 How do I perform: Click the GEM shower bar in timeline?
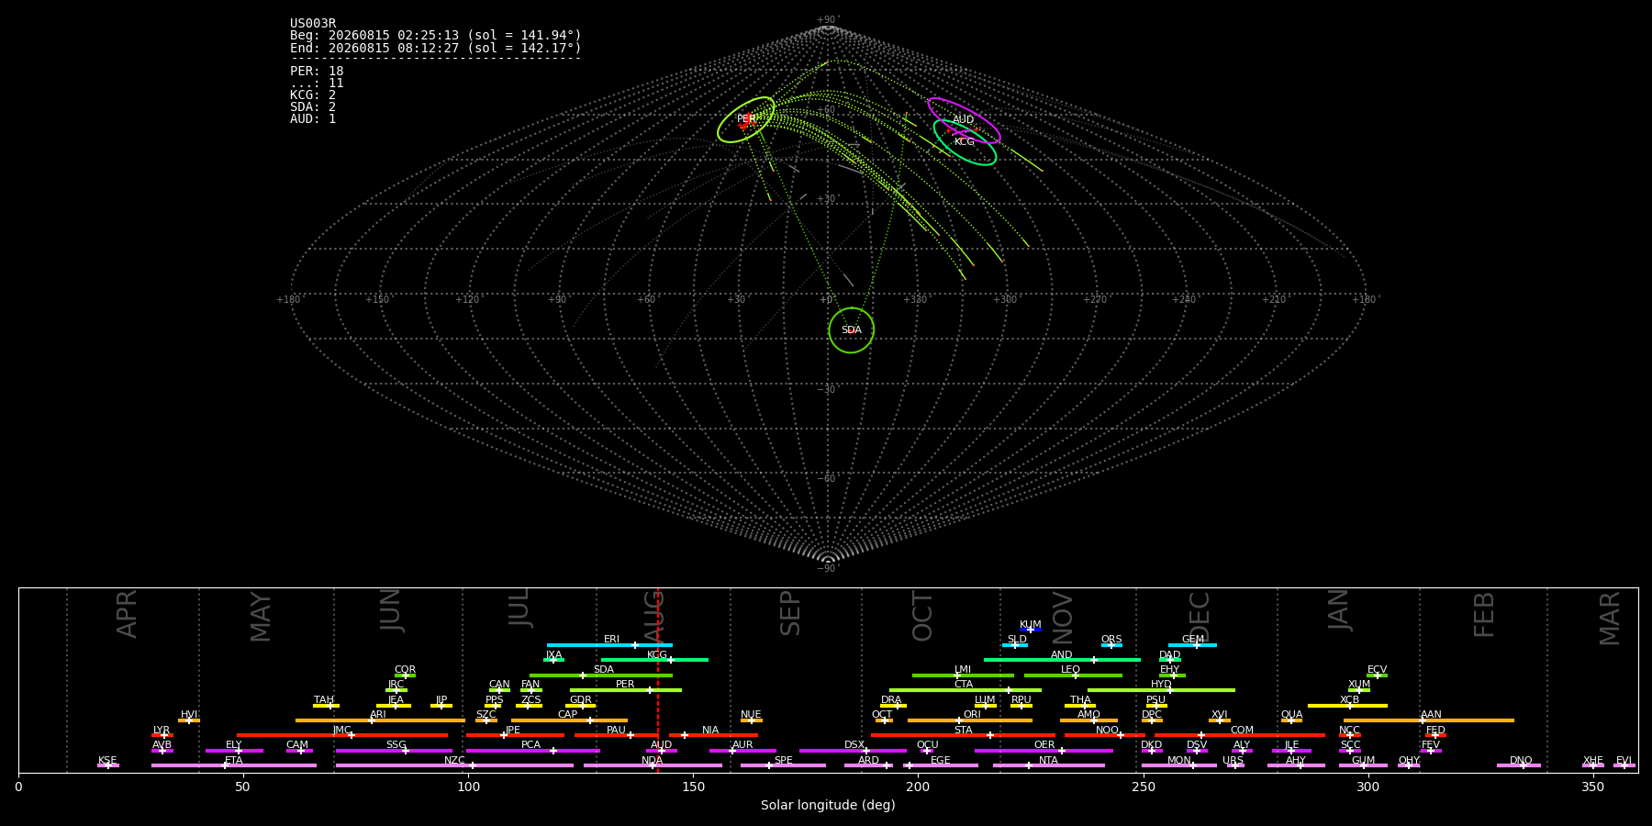[1192, 645]
